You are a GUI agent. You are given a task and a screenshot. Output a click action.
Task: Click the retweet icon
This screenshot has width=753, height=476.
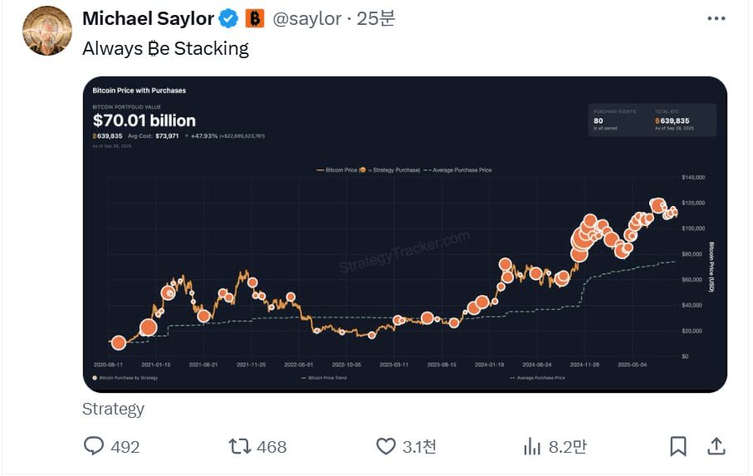click(x=240, y=446)
